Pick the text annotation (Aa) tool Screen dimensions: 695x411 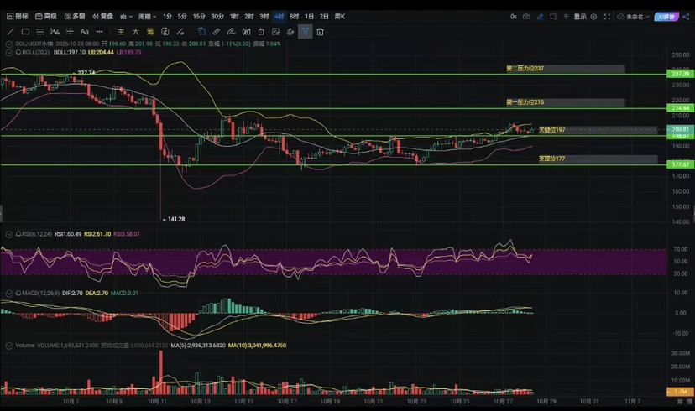click(x=85, y=32)
